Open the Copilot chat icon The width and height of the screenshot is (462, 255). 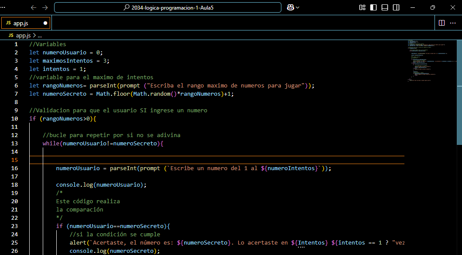290,8
